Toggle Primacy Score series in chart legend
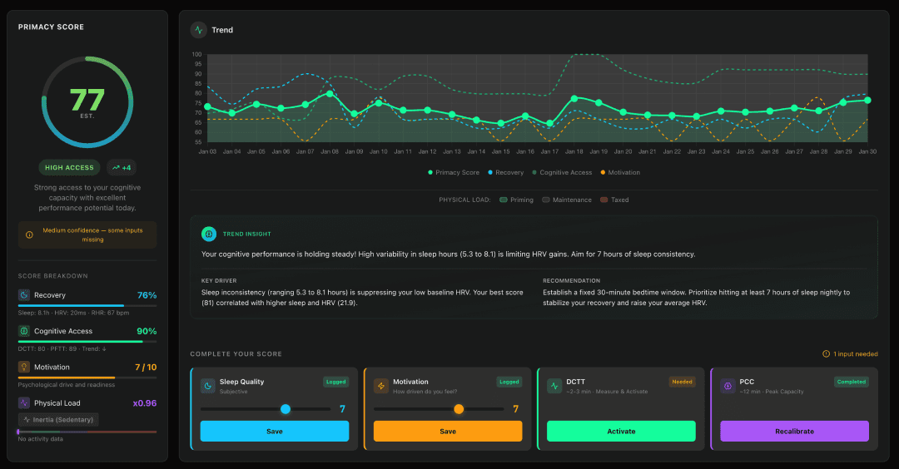Image resolution: width=899 pixels, height=469 pixels. [x=454, y=172]
